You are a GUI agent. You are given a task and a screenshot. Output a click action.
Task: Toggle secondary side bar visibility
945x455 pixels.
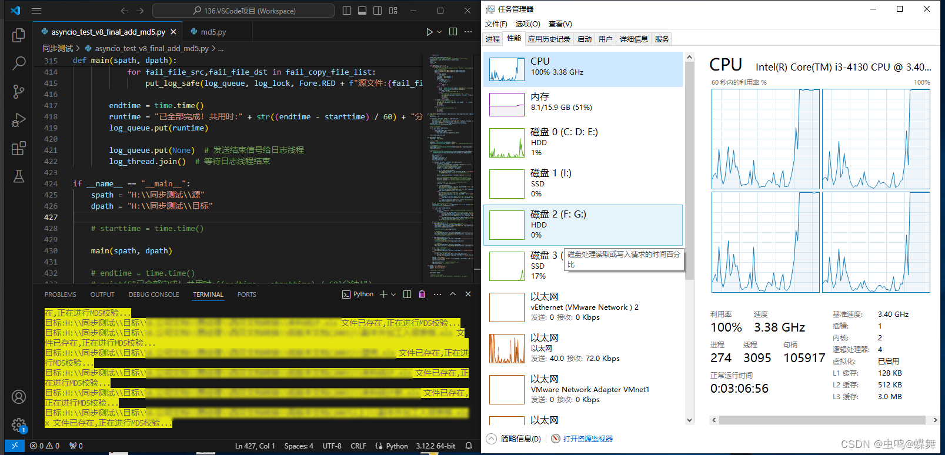[x=378, y=11]
